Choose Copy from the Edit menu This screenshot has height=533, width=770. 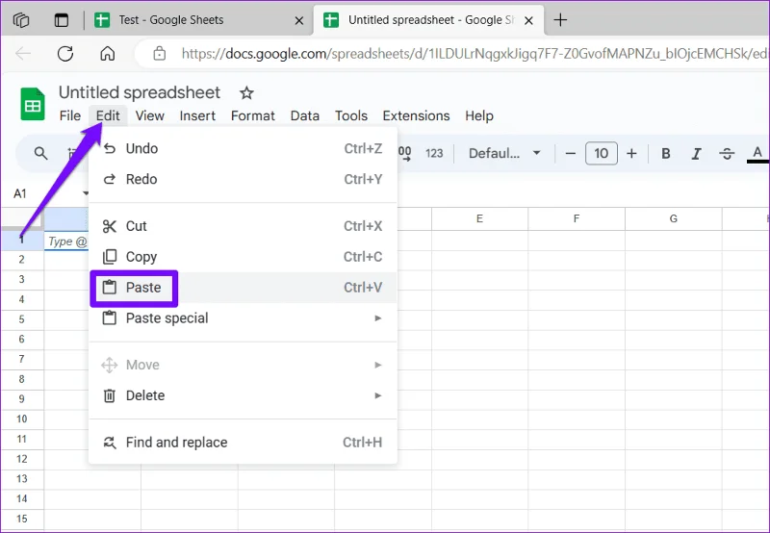(243, 257)
